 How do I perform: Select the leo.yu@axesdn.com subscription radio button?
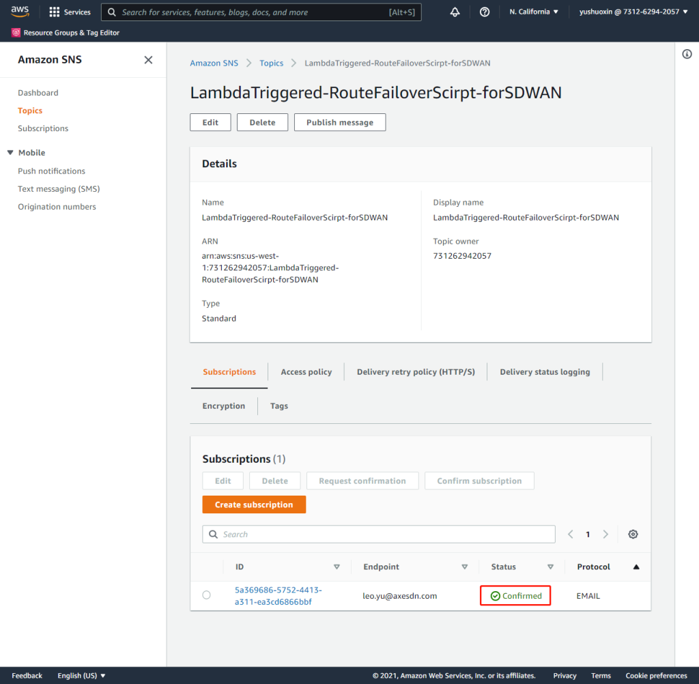click(207, 595)
